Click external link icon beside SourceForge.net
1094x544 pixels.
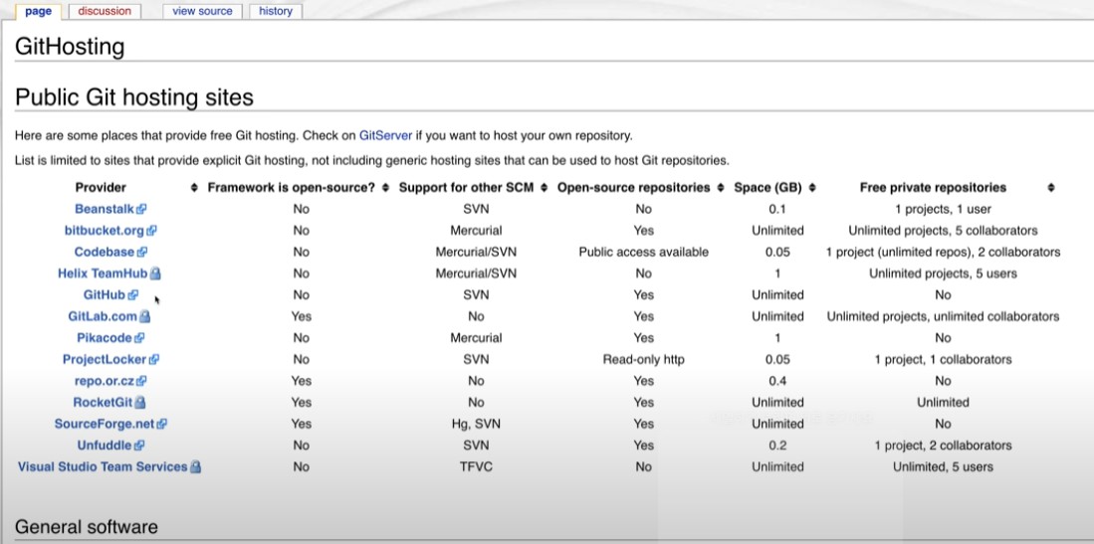point(162,424)
